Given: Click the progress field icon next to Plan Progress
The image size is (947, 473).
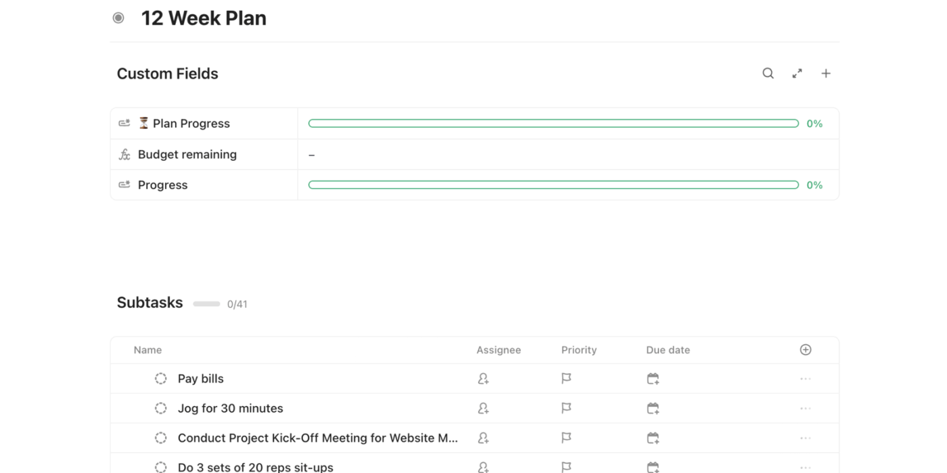Looking at the screenshot, I should tap(124, 123).
